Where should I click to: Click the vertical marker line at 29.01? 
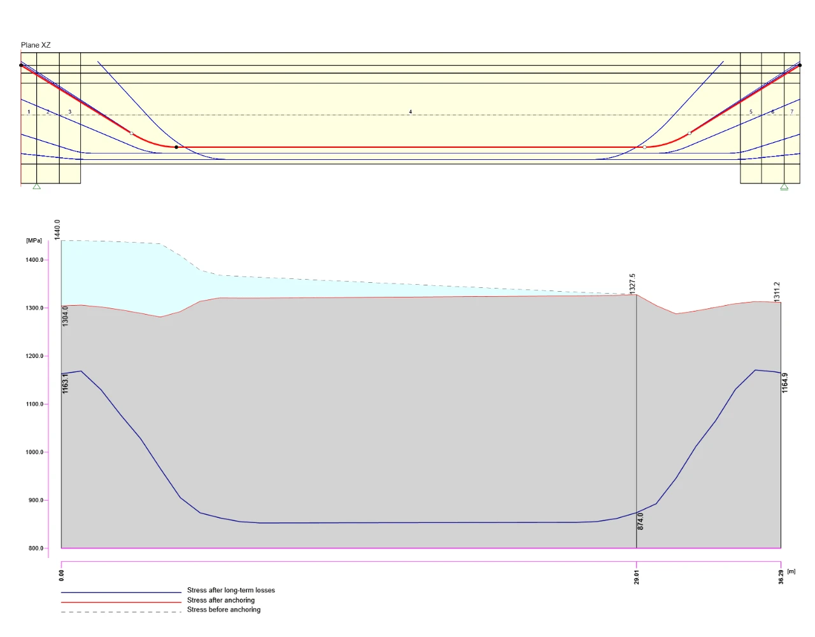(x=637, y=420)
